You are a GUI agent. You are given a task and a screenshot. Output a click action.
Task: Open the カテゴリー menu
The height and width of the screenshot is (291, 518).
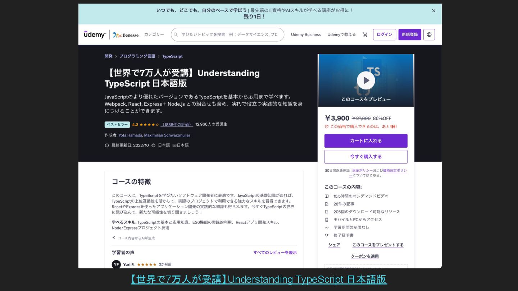154,34
